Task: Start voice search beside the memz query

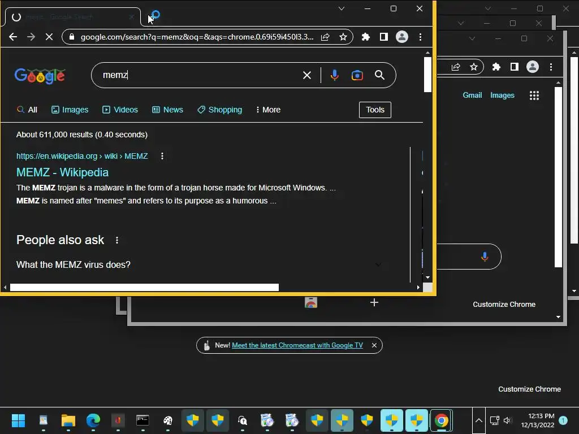Action: point(335,75)
